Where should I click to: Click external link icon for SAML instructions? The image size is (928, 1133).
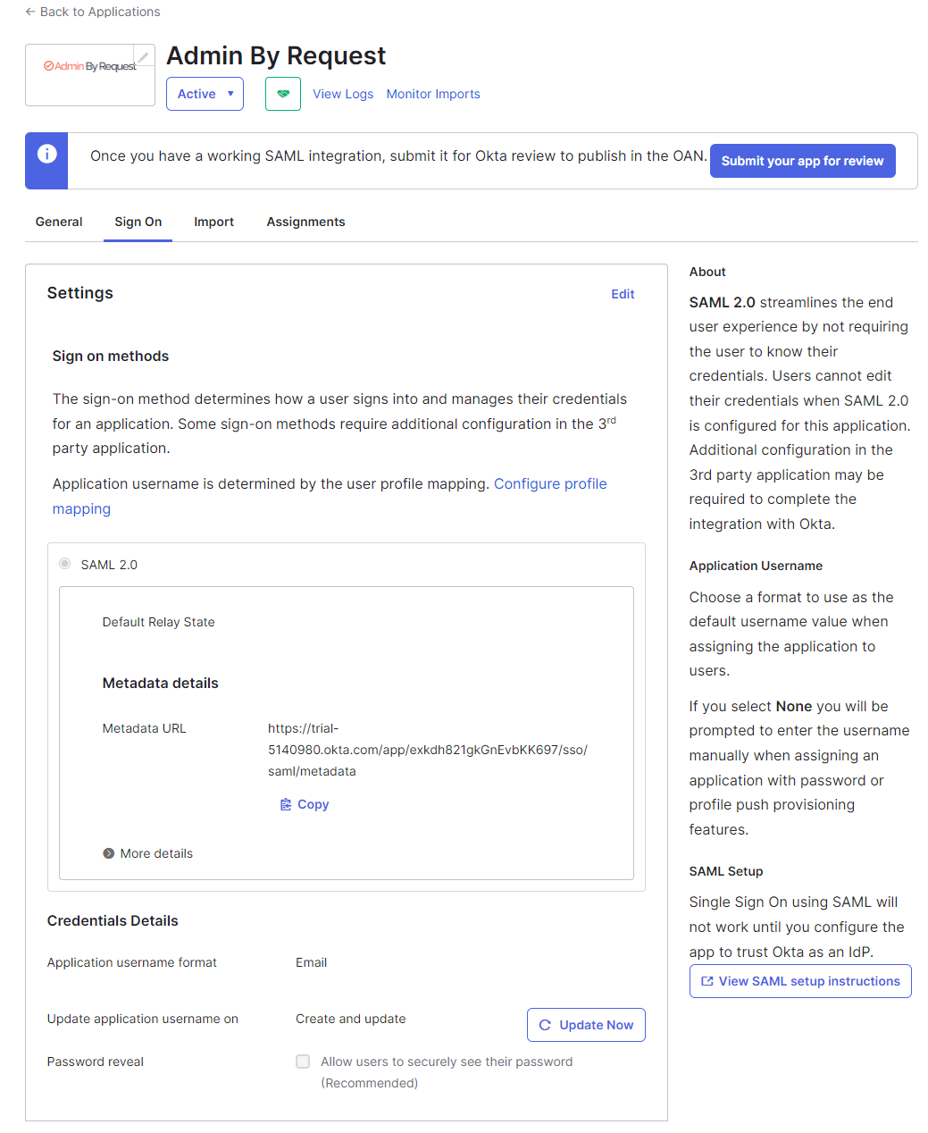pyautogui.click(x=707, y=981)
